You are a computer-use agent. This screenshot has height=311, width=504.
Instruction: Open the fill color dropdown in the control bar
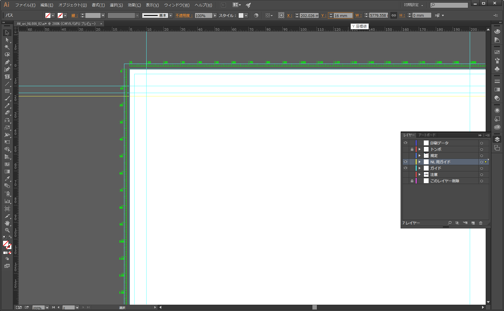tap(53, 16)
